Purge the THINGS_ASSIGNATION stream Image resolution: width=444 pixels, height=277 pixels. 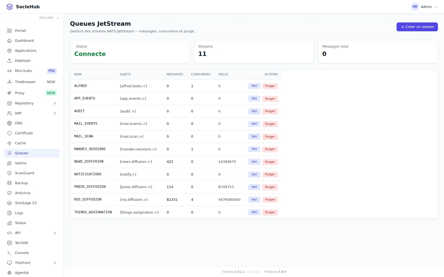(x=270, y=212)
